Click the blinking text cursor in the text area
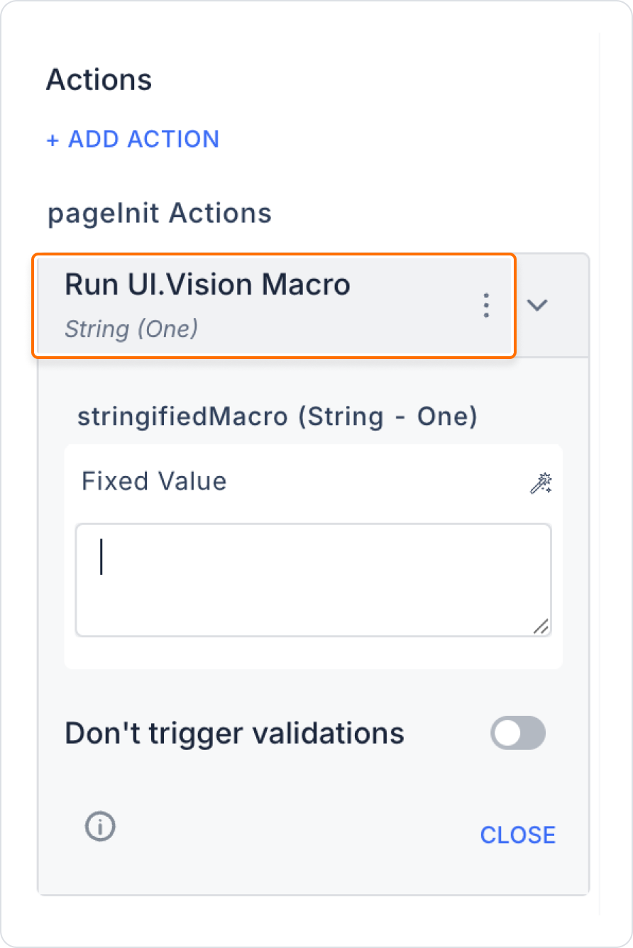 [101, 557]
